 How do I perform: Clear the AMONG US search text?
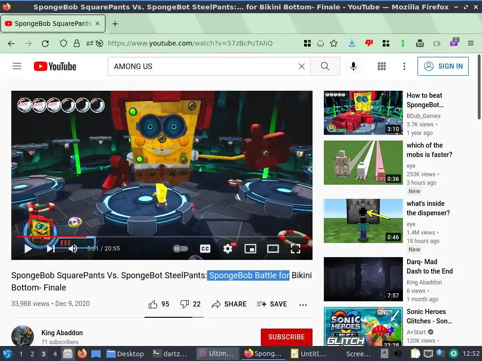click(x=302, y=66)
